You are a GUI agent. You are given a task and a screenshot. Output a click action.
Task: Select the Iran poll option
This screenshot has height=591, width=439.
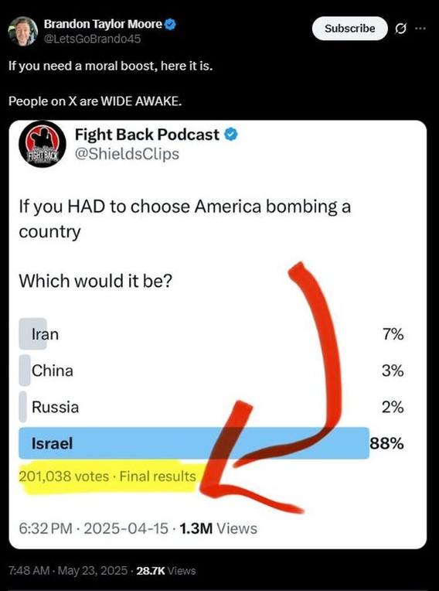click(x=211, y=334)
